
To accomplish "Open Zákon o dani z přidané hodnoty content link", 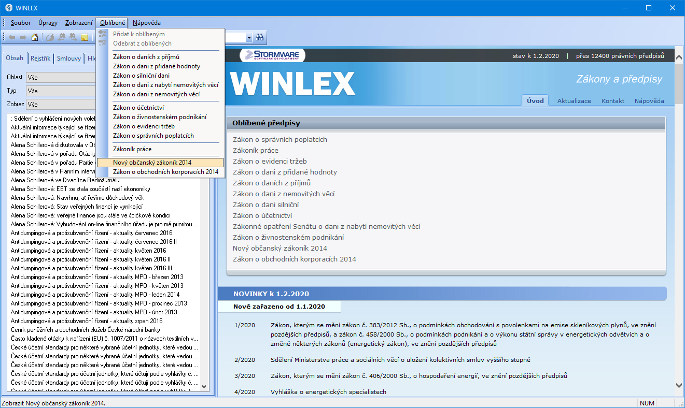I will tap(285, 172).
